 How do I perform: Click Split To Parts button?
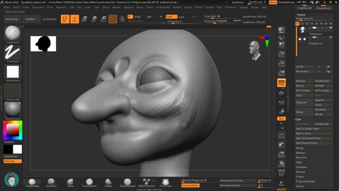coord(314,134)
